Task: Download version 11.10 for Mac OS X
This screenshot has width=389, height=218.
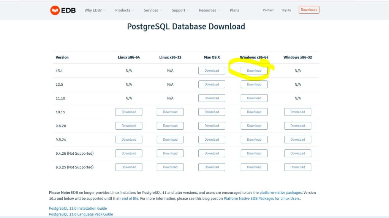Action: pos(212,98)
